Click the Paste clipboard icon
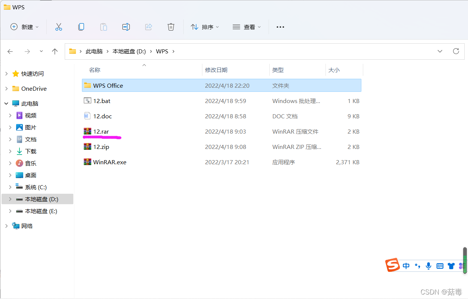This screenshot has width=468, height=299. (104, 27)
